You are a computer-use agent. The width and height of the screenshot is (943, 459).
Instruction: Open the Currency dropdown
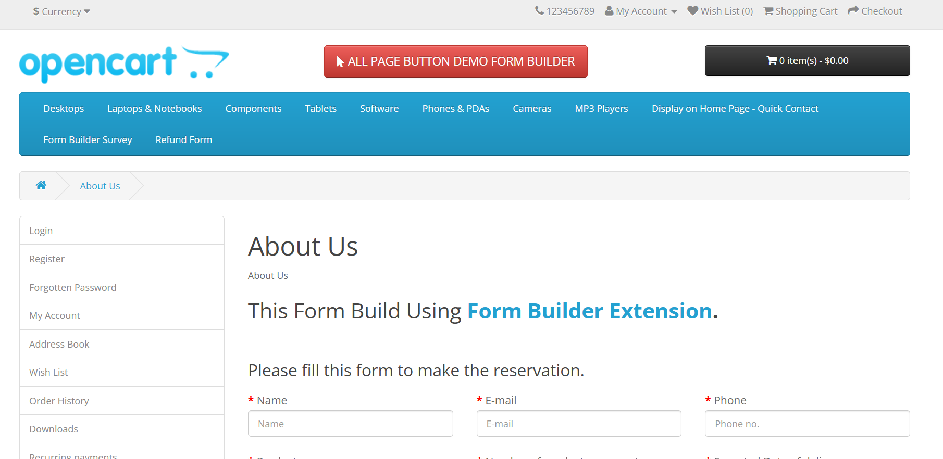[x=61, y=11]
